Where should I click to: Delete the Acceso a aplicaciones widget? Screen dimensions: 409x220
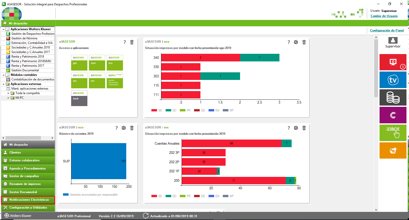[x=132, y=42]
